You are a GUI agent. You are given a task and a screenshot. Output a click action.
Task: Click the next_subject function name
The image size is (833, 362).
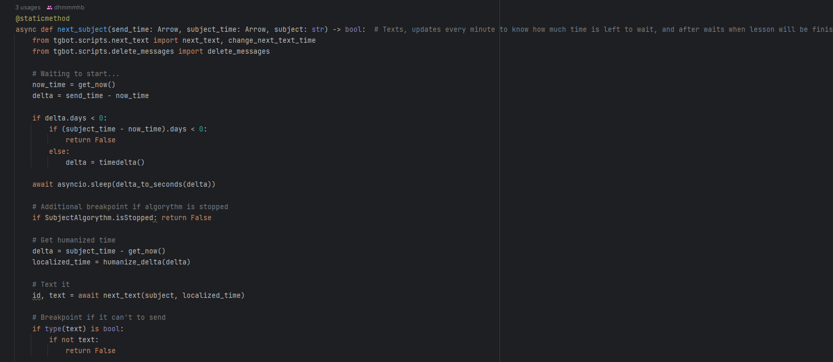(82, 30)
